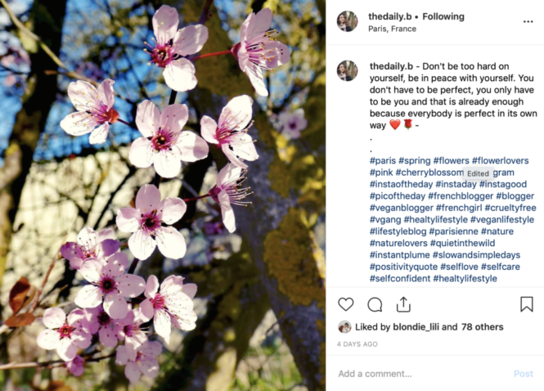Open thedaily.b profile picture in header
Screen dimensions: 544x391
(347, 21)
